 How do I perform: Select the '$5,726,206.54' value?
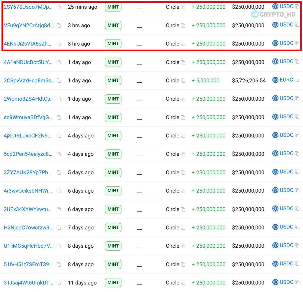pyautogui.click(x=249, y=81)
